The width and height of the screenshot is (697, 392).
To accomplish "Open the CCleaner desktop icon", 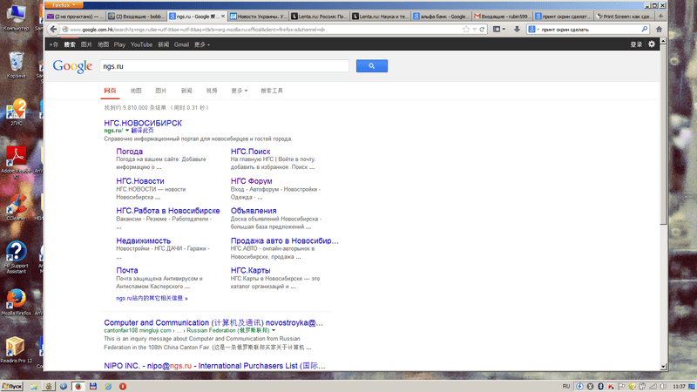I will (16, 207).
